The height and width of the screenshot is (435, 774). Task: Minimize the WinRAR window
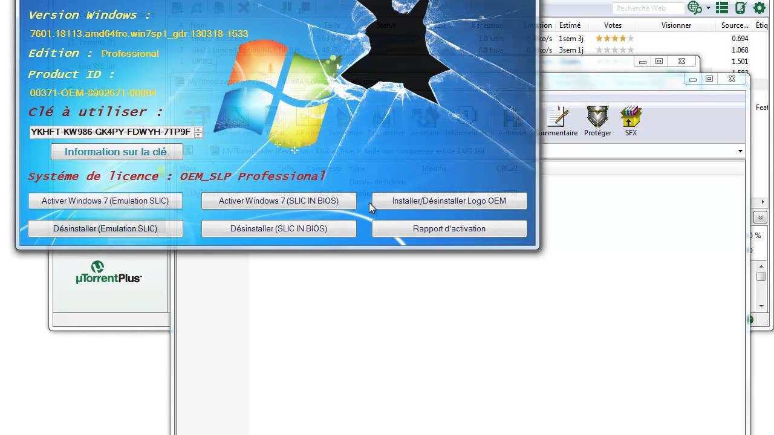point(693,79)
